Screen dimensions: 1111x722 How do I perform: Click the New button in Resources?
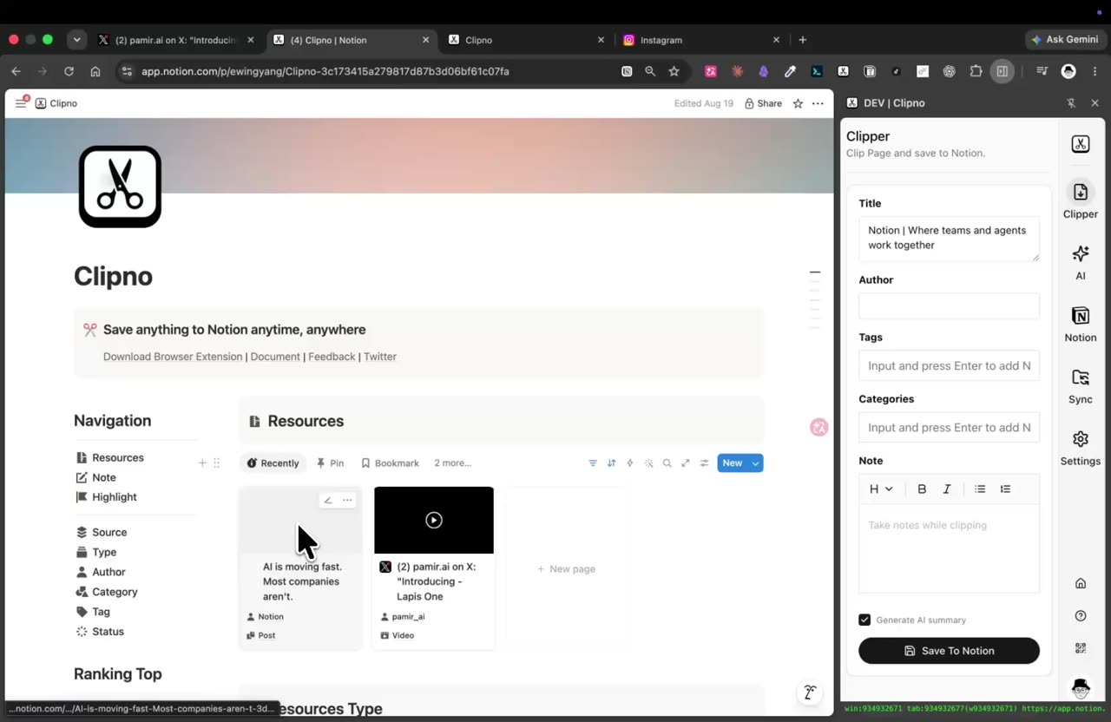coord(733,463)
